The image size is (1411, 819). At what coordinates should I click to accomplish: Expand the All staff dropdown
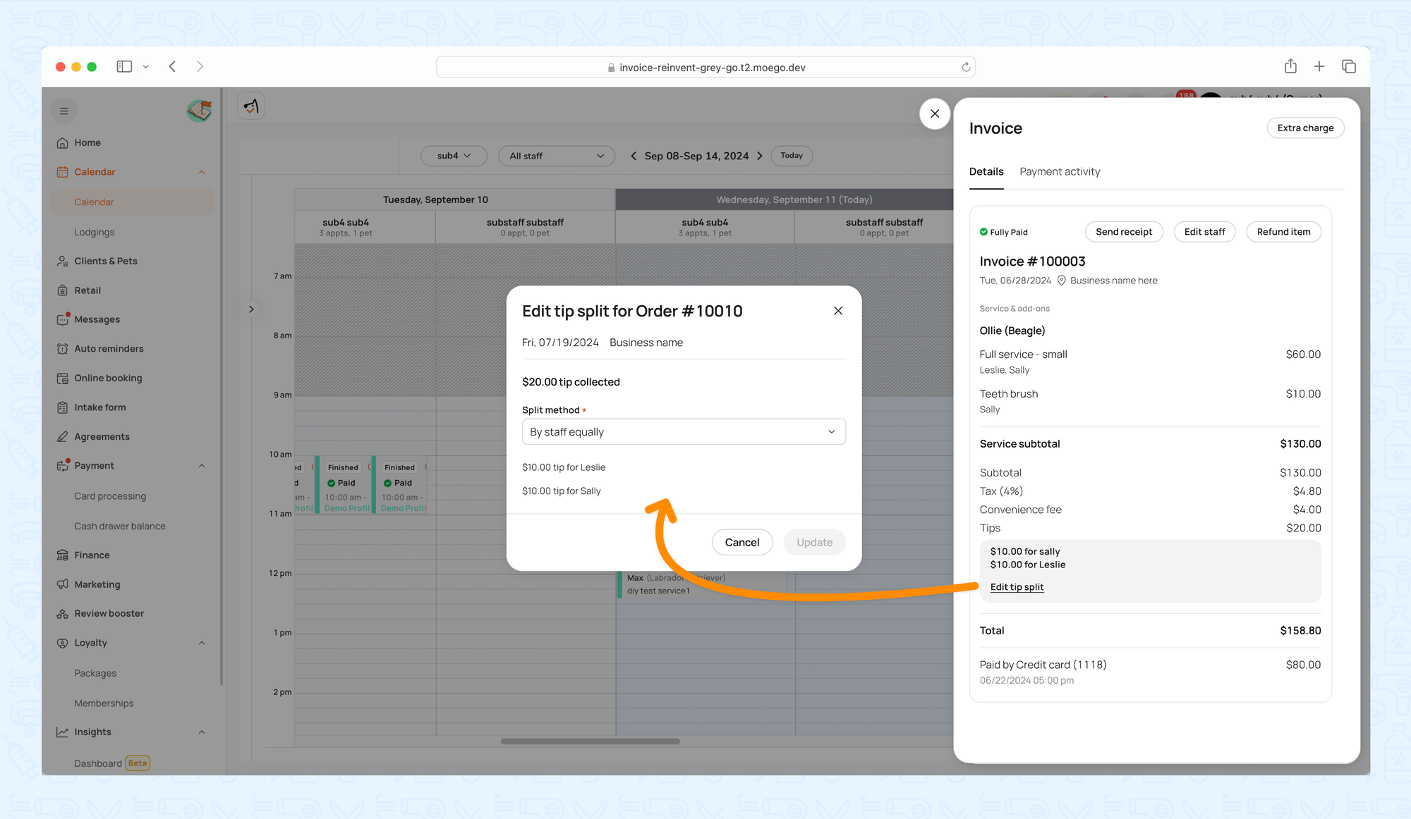[556, 156]
